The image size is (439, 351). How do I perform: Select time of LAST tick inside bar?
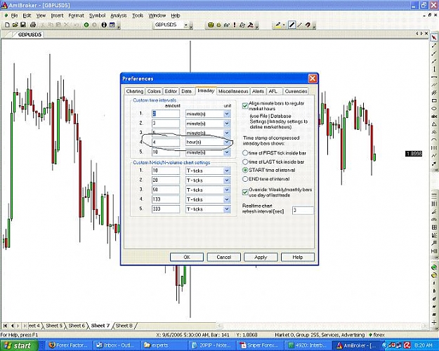click(x=245, y=161)
